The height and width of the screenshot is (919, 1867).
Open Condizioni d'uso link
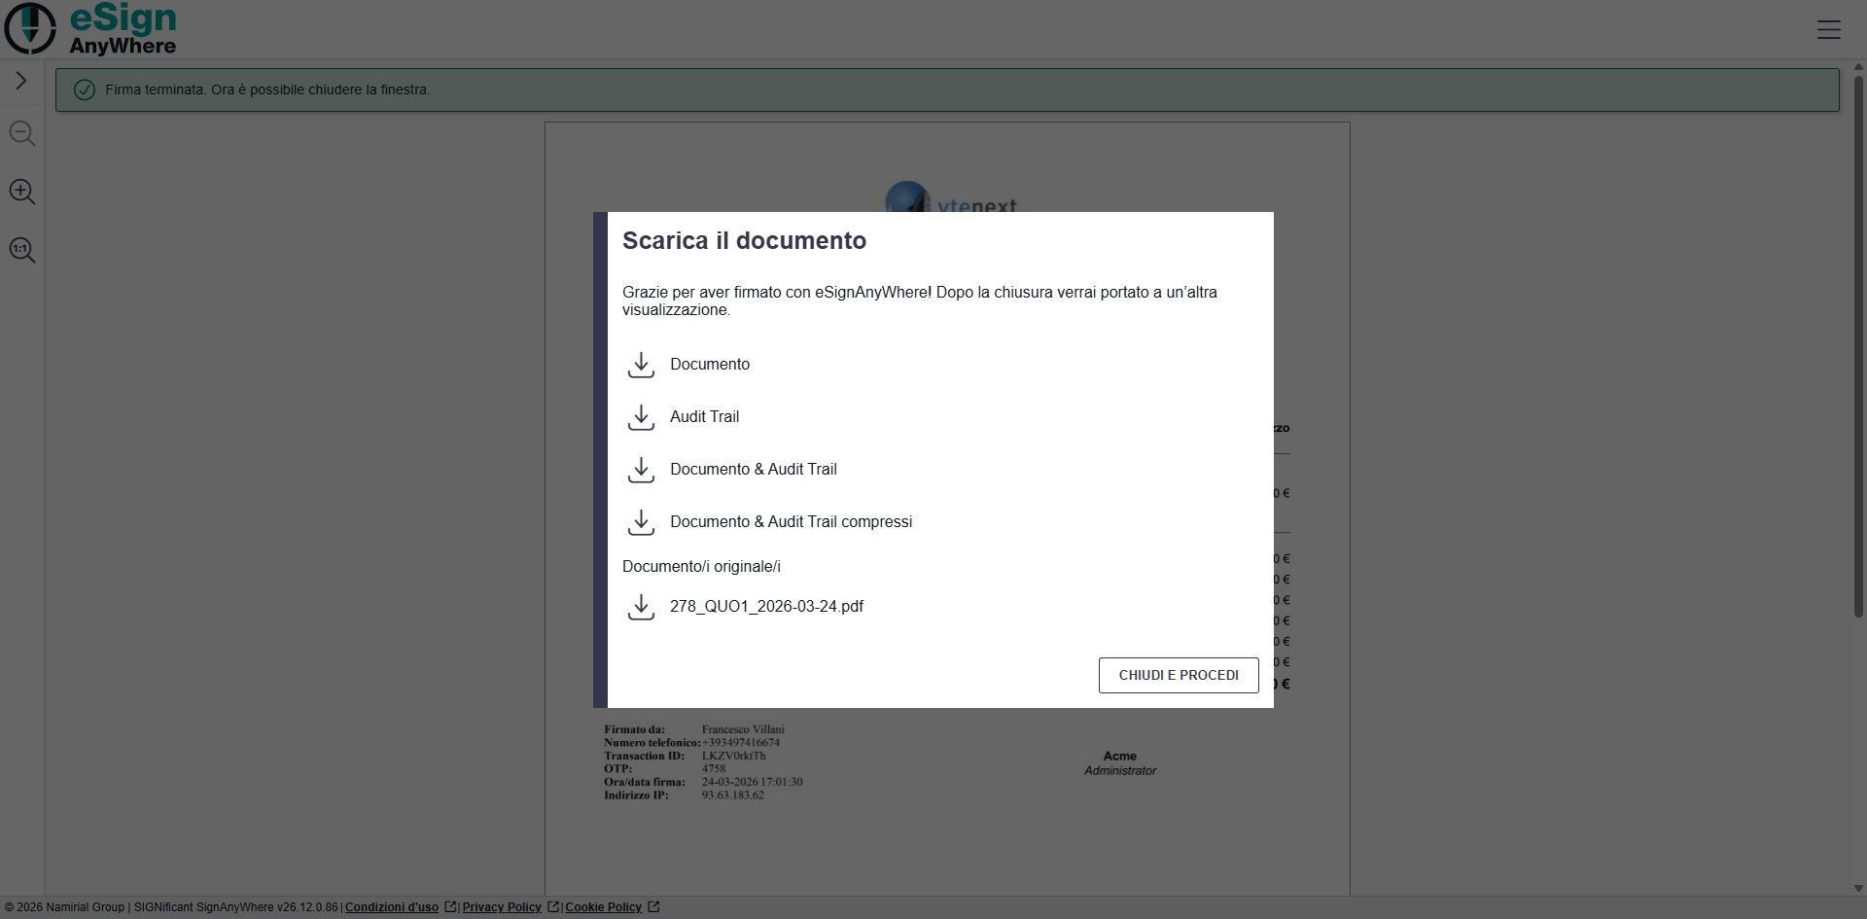click(392, 907)
